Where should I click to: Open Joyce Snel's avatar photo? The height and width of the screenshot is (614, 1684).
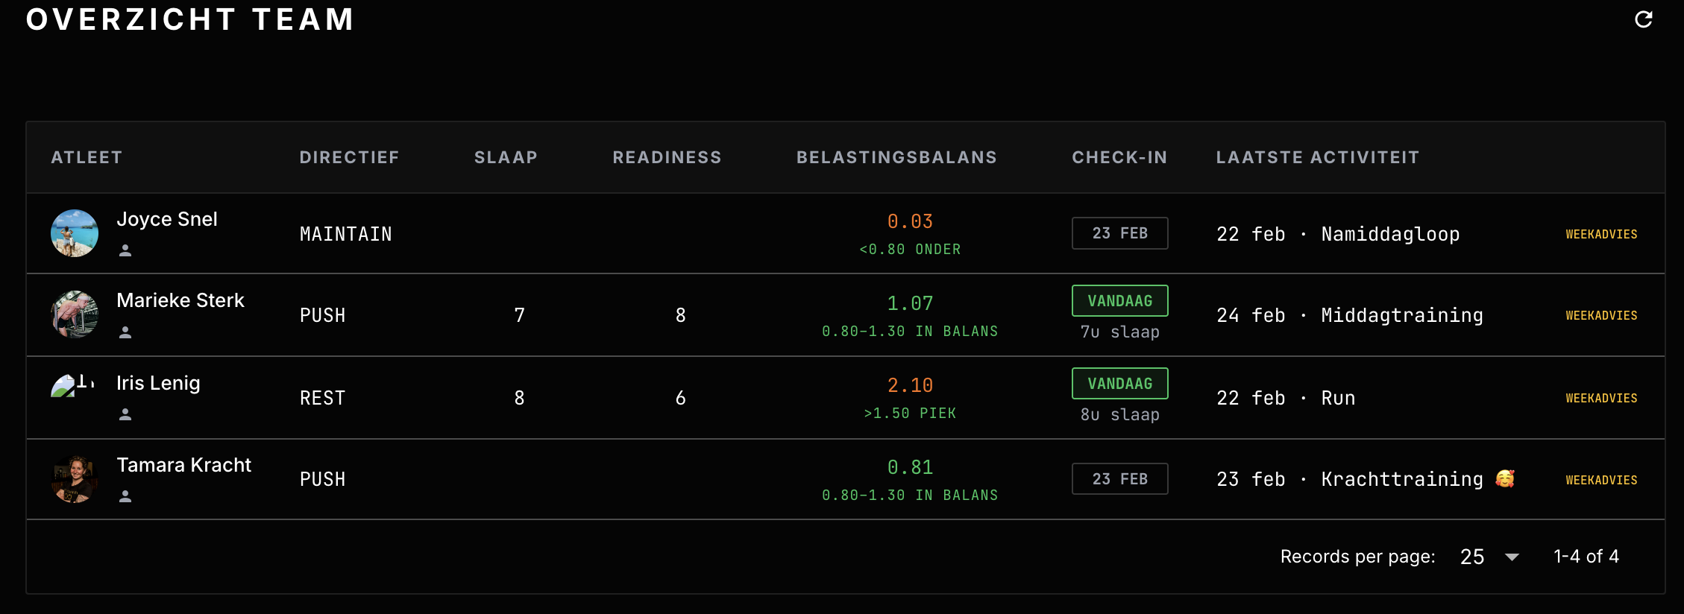(x=75, y=233)
